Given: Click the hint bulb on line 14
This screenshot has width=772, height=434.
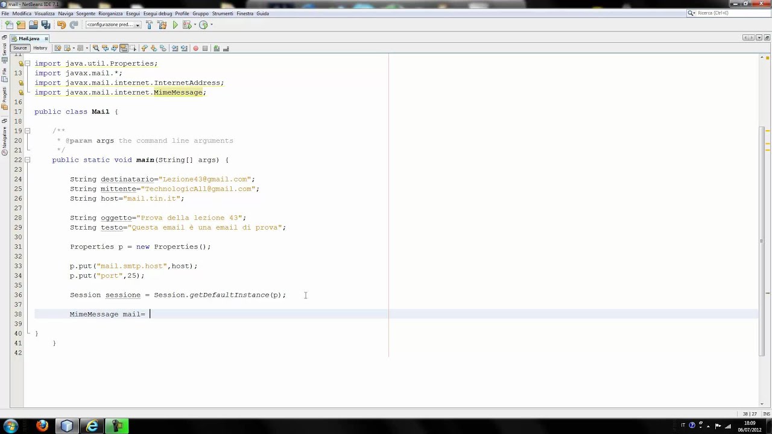Looking at the screenshot, I should (21, 83).
